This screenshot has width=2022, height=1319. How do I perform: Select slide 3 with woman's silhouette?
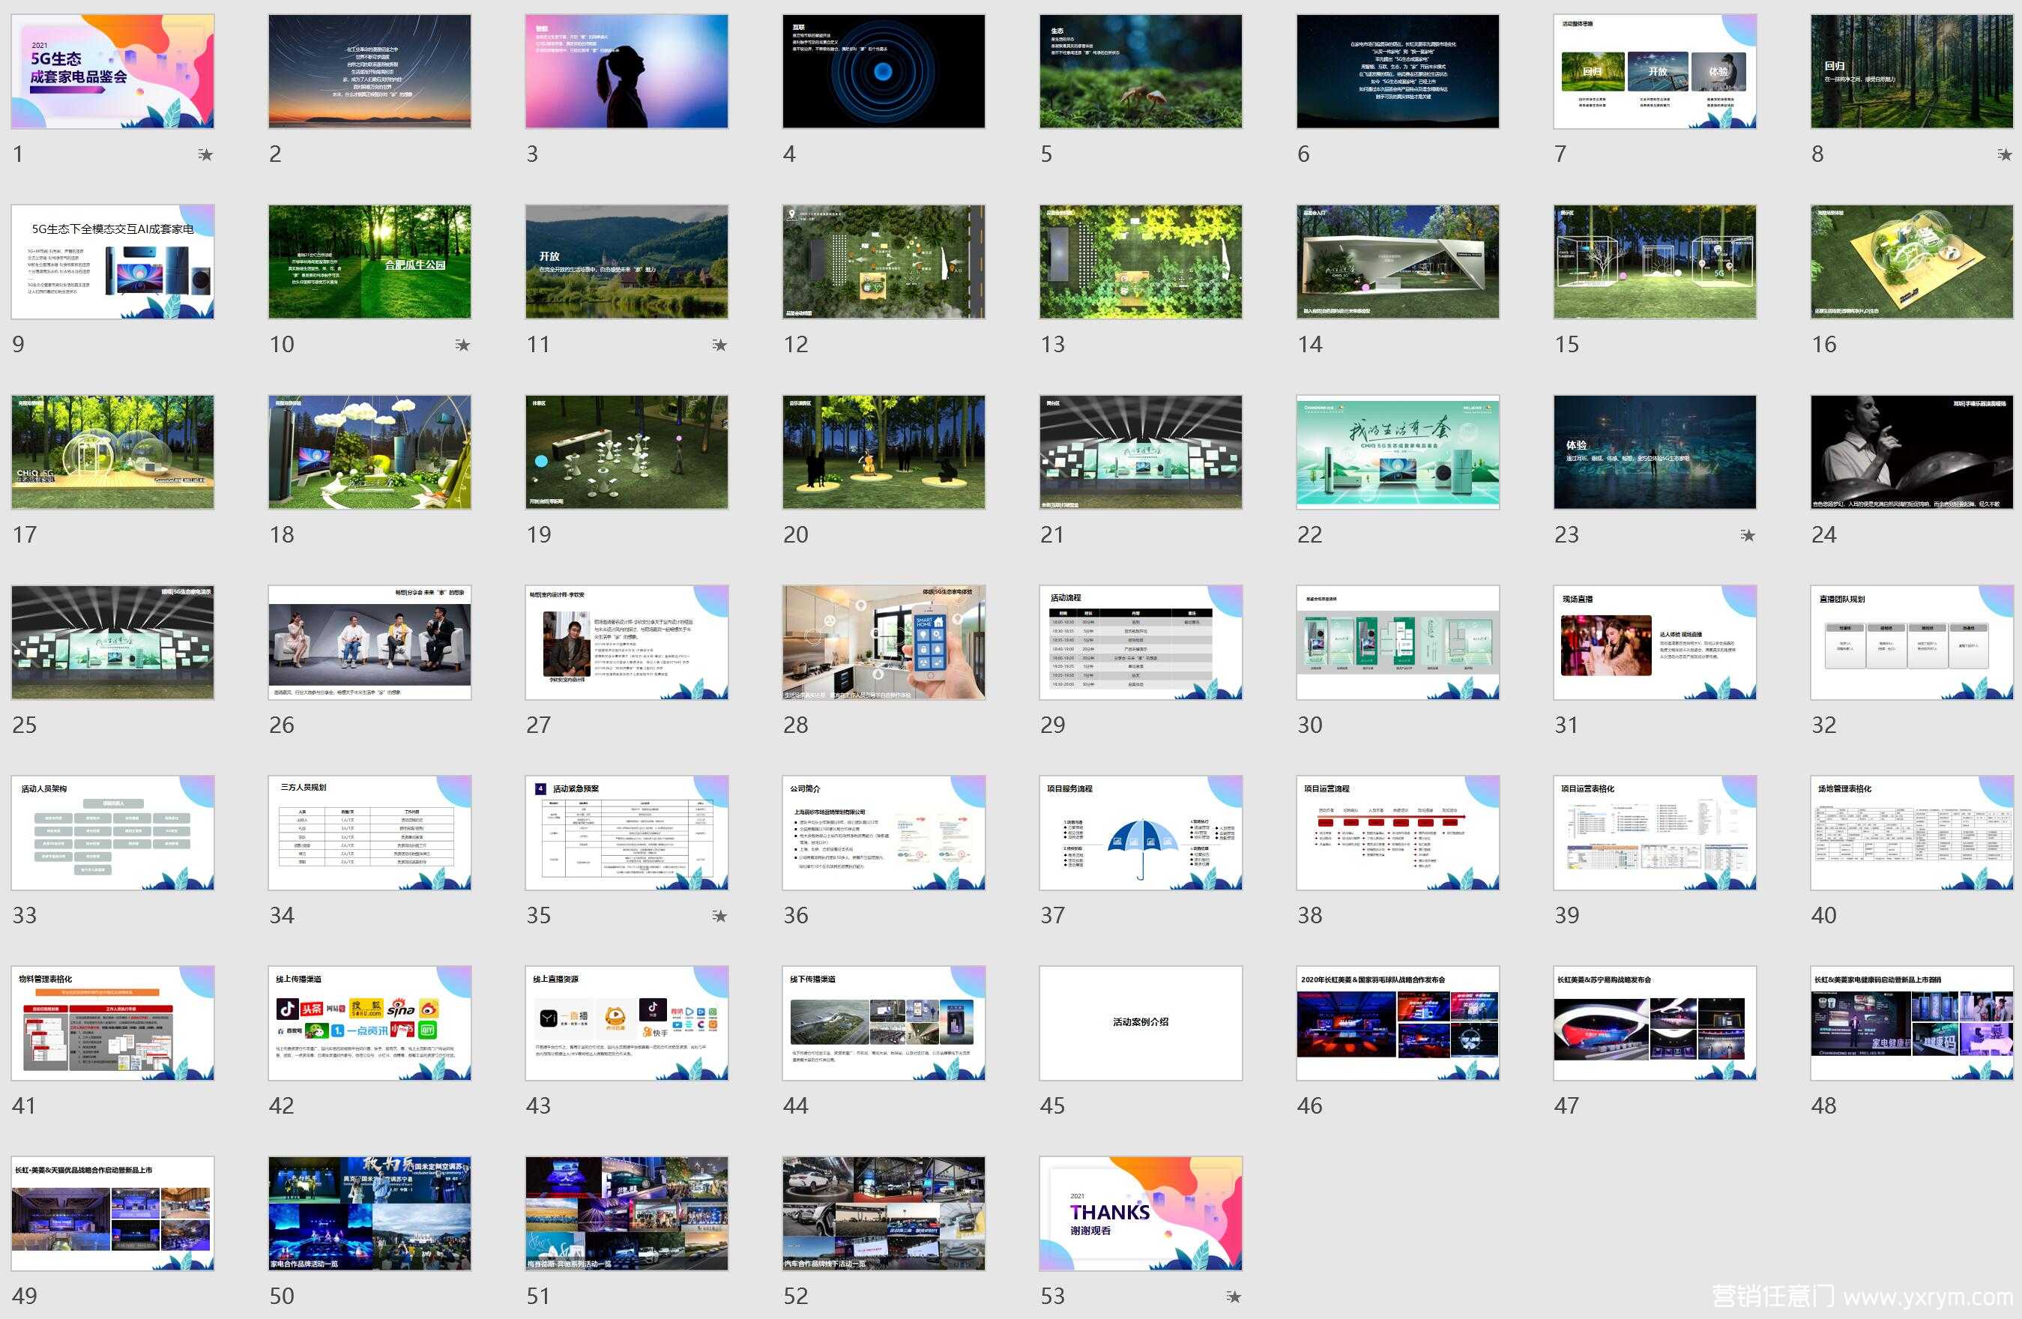(627, 71)
